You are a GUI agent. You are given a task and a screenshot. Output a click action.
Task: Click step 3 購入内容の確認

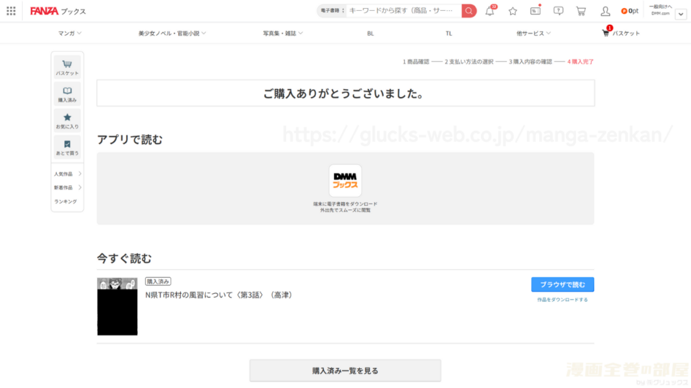pyautogui.click(x=530, y=61)
